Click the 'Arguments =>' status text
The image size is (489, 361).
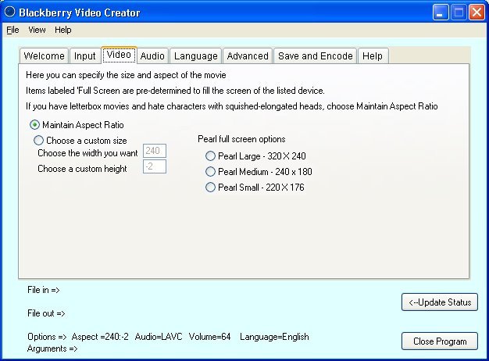52,348
